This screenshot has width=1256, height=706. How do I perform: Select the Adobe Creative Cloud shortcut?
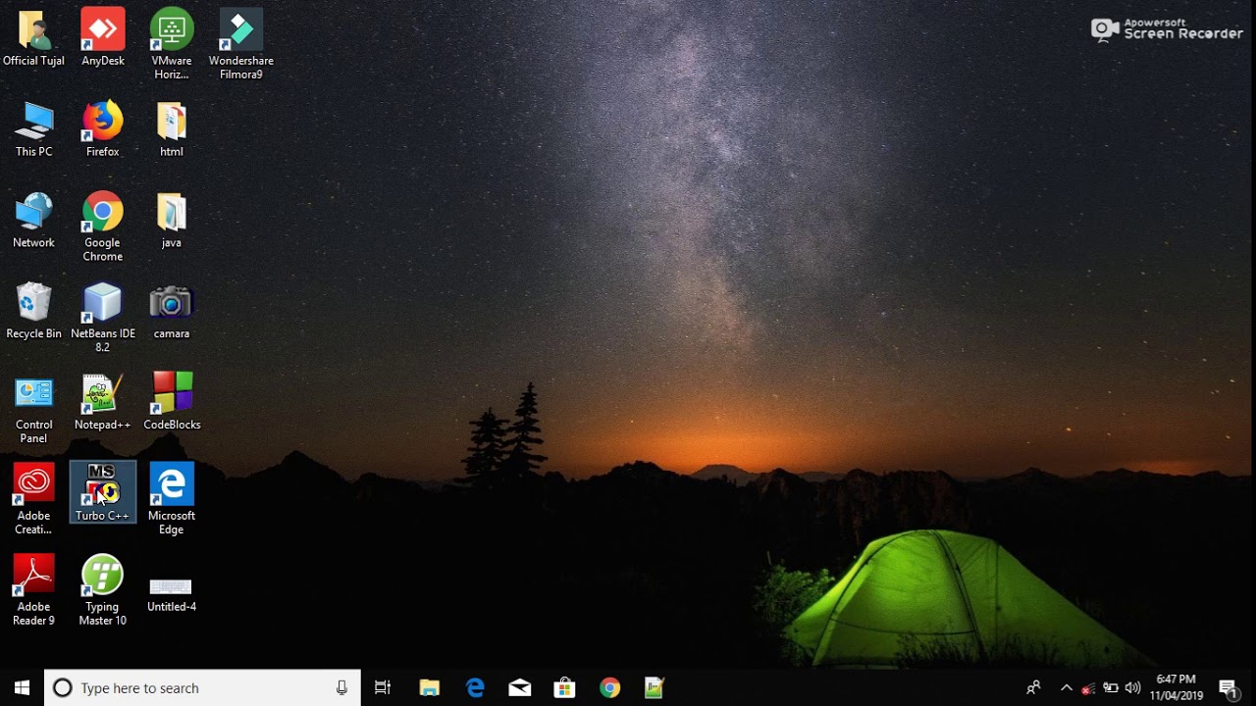coord(33,500)
